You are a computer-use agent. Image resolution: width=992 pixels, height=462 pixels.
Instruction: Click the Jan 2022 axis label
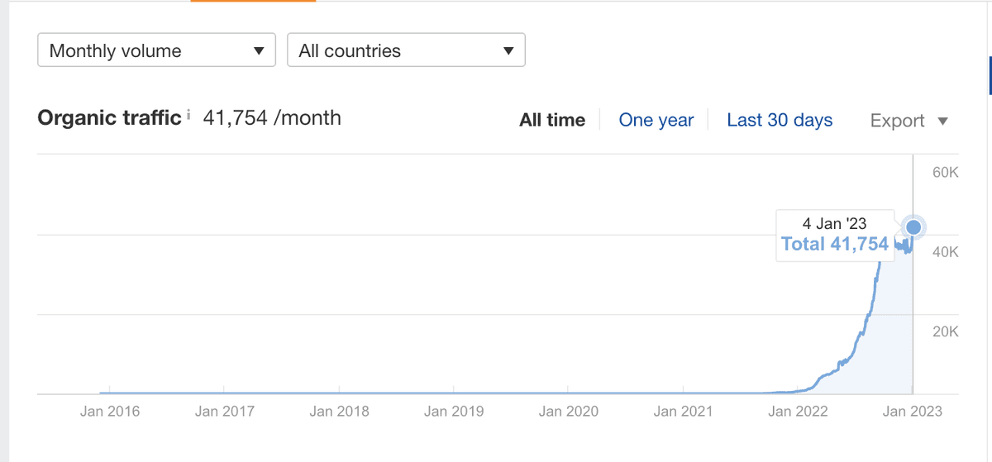coord(797,411)
